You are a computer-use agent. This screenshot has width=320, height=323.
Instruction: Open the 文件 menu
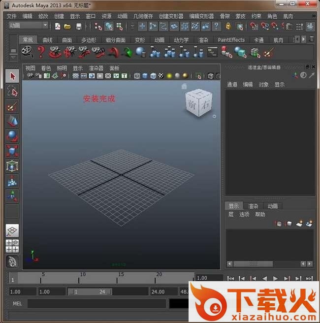pos(11,16)
